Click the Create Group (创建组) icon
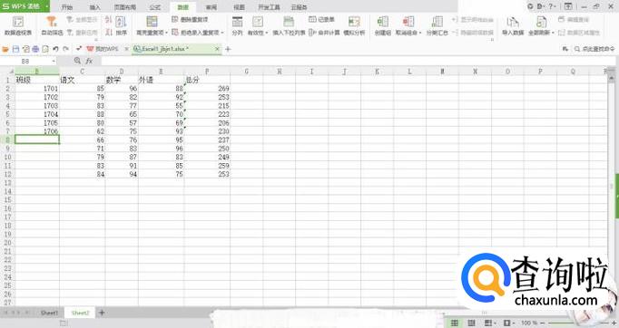The height and width of the screenshot is (328, 619). pyautogui.click(x=382, y=26)
